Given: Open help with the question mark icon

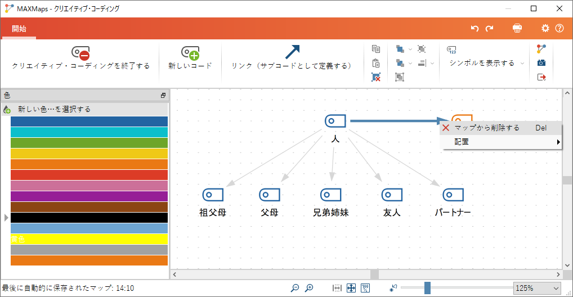Looking at the screenshot, I should [x=559, y=28].
